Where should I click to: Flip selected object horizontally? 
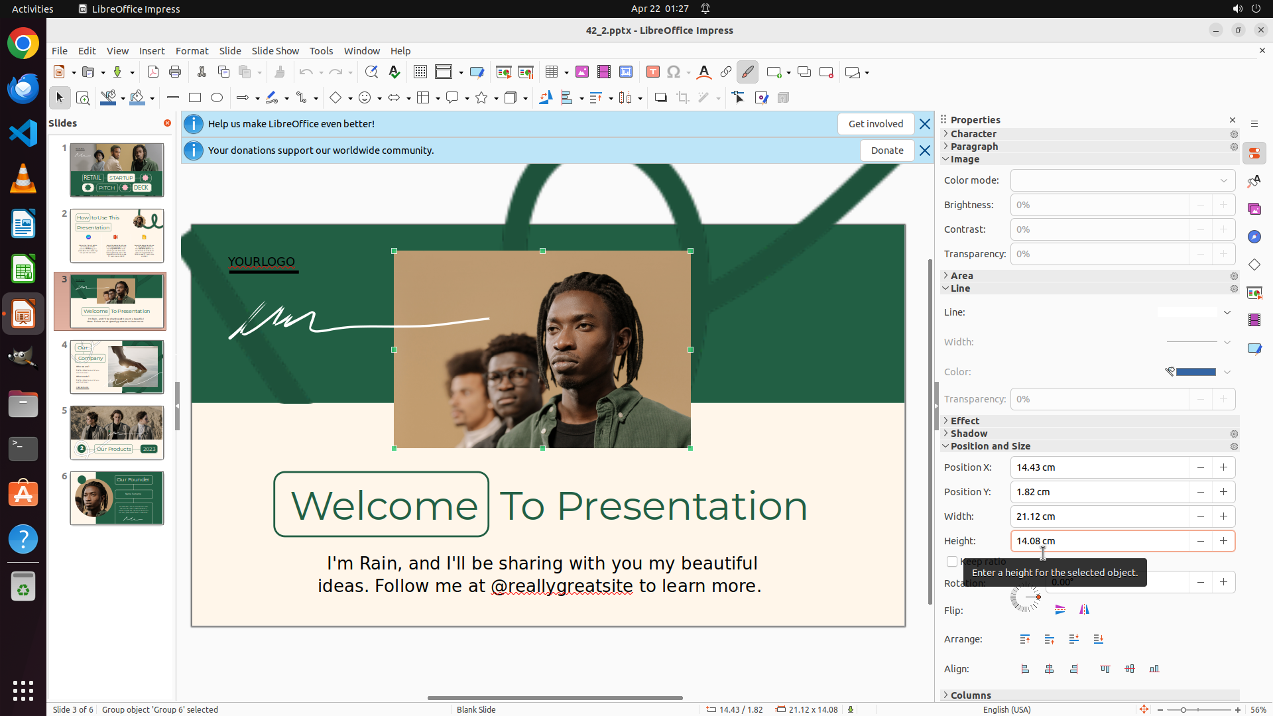[x=1084, y=609]
